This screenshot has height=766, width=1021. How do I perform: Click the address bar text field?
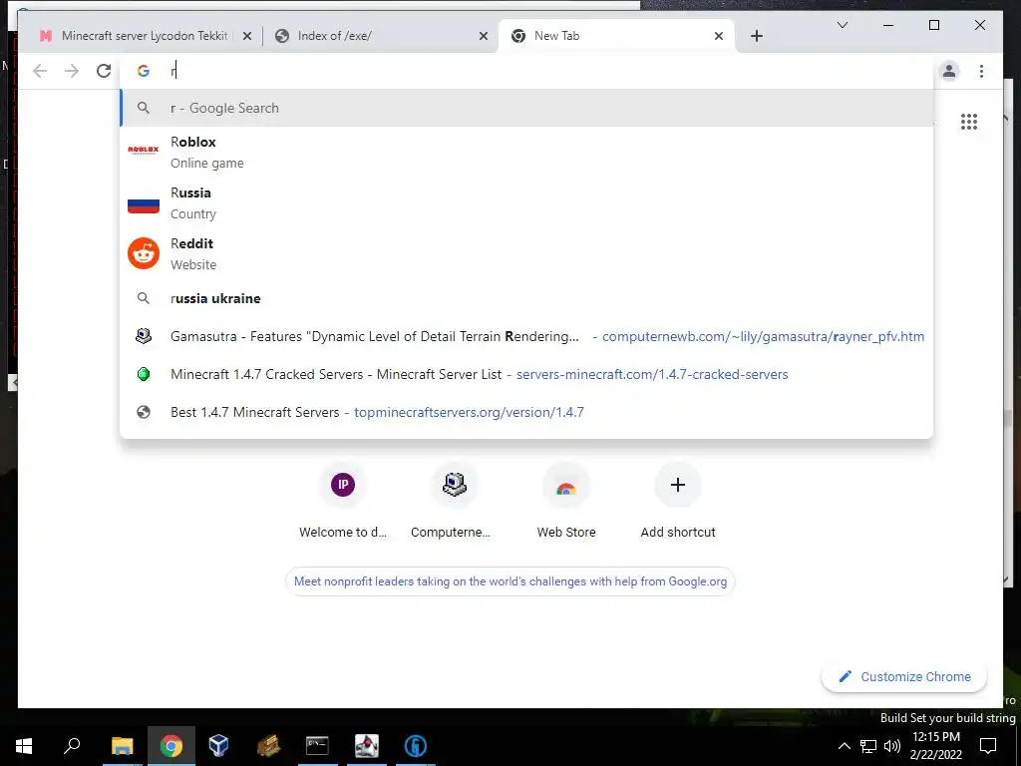coord(526,71)
